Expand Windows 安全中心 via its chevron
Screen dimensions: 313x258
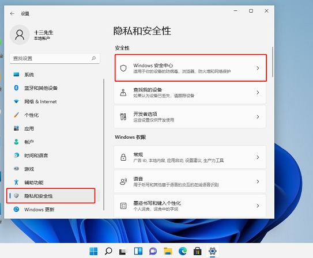tap(258, 68)
